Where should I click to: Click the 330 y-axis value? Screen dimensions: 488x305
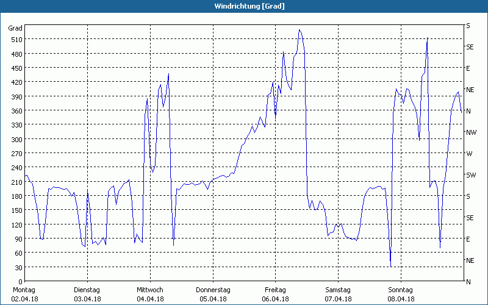[17, 125]
